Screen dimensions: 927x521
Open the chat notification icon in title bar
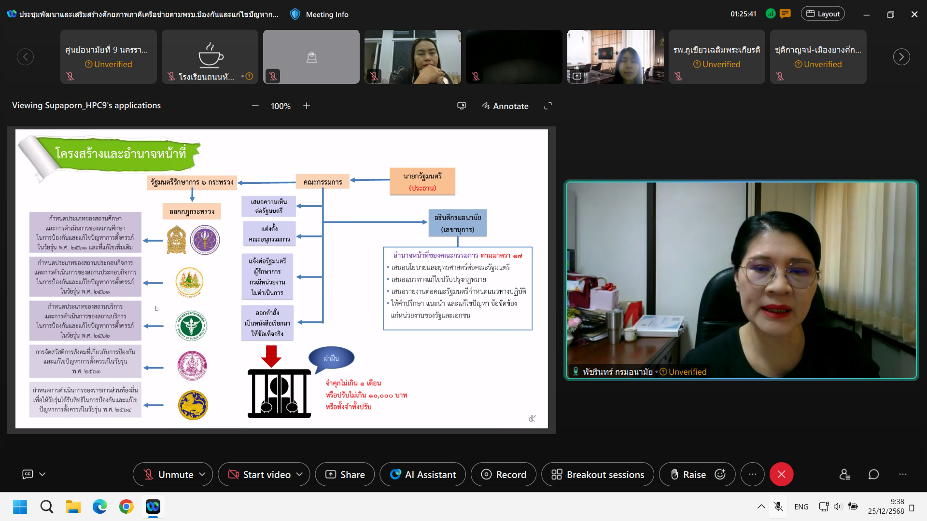[x=786, y=14]
